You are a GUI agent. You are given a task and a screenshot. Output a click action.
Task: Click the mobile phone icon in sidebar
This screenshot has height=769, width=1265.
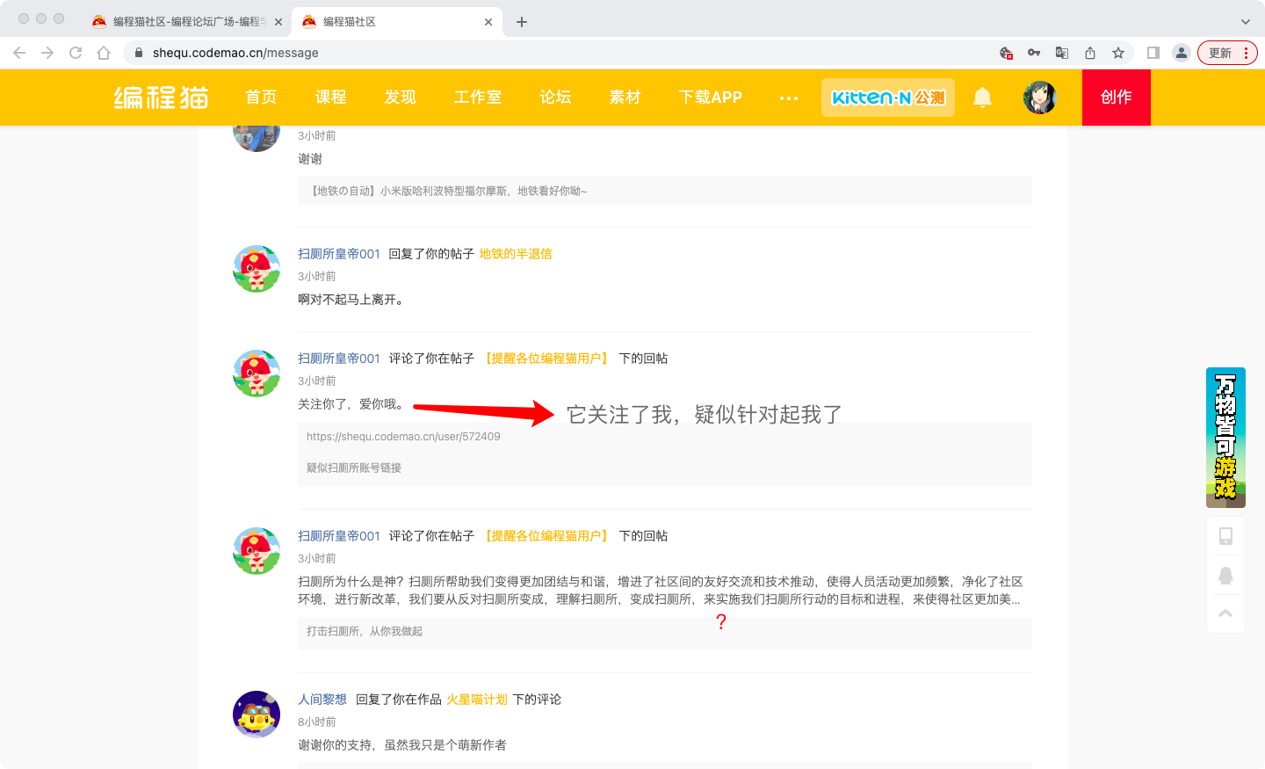coord(1225,536)
